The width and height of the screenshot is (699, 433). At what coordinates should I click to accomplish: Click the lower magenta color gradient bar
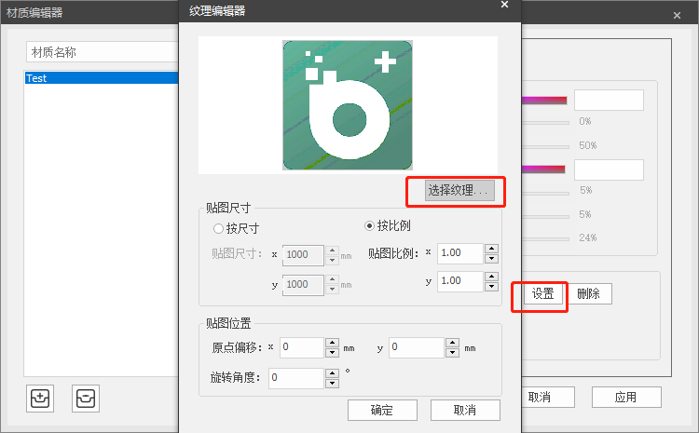(x=543, y=169)
